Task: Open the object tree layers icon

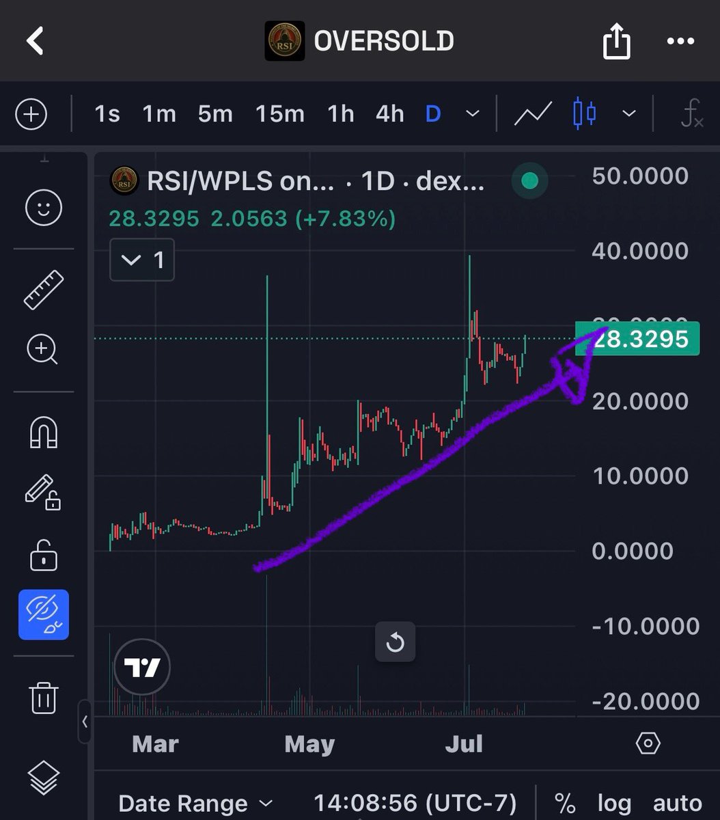Action: pyautogui.click(x=44, y=778)
